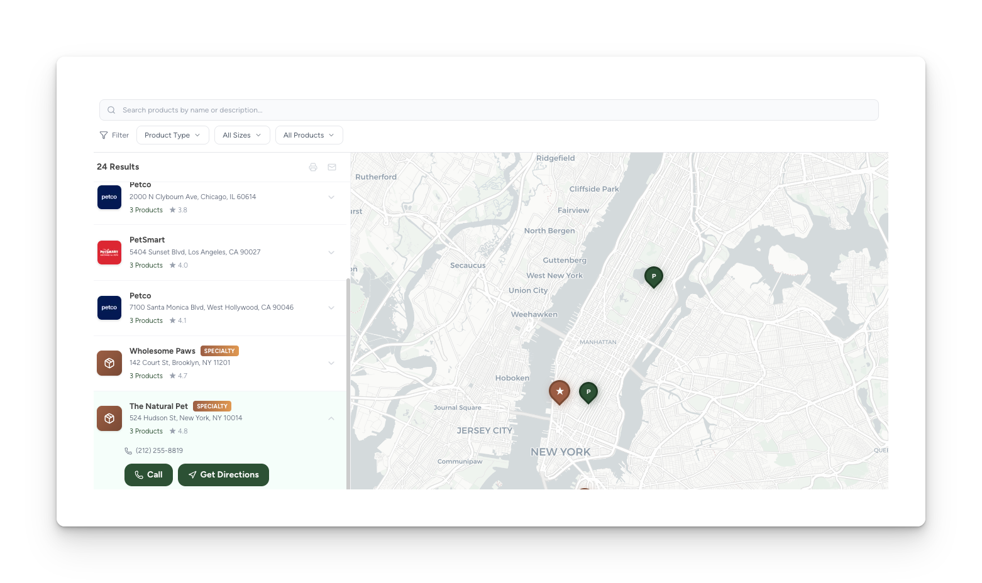Click address 2000 N Clybourn Ave, Chicago
This screenshot has height=583, width=982.
tap(192, 197)
